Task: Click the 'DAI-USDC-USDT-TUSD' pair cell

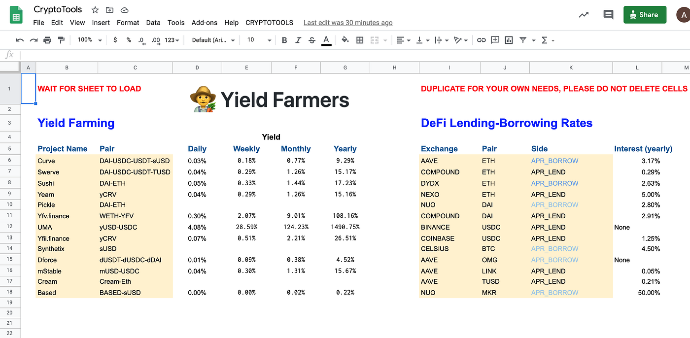Action: pos(136,172)
